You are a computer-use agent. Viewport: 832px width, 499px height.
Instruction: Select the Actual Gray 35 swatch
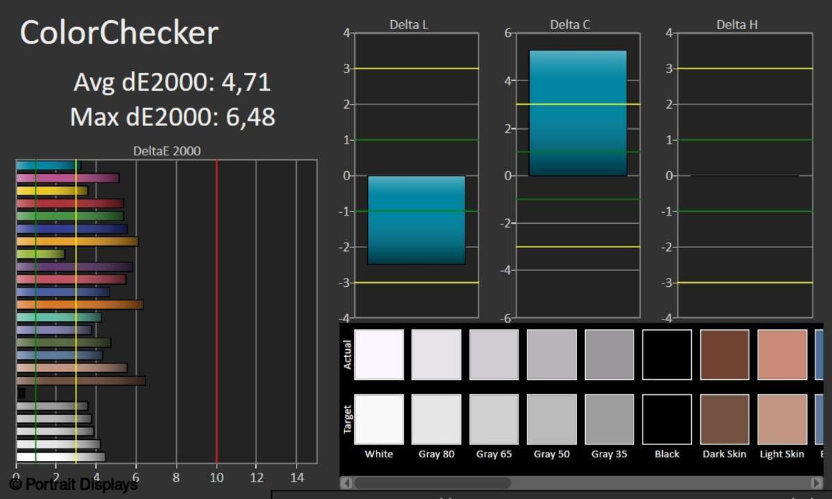[x=609, y=355]
